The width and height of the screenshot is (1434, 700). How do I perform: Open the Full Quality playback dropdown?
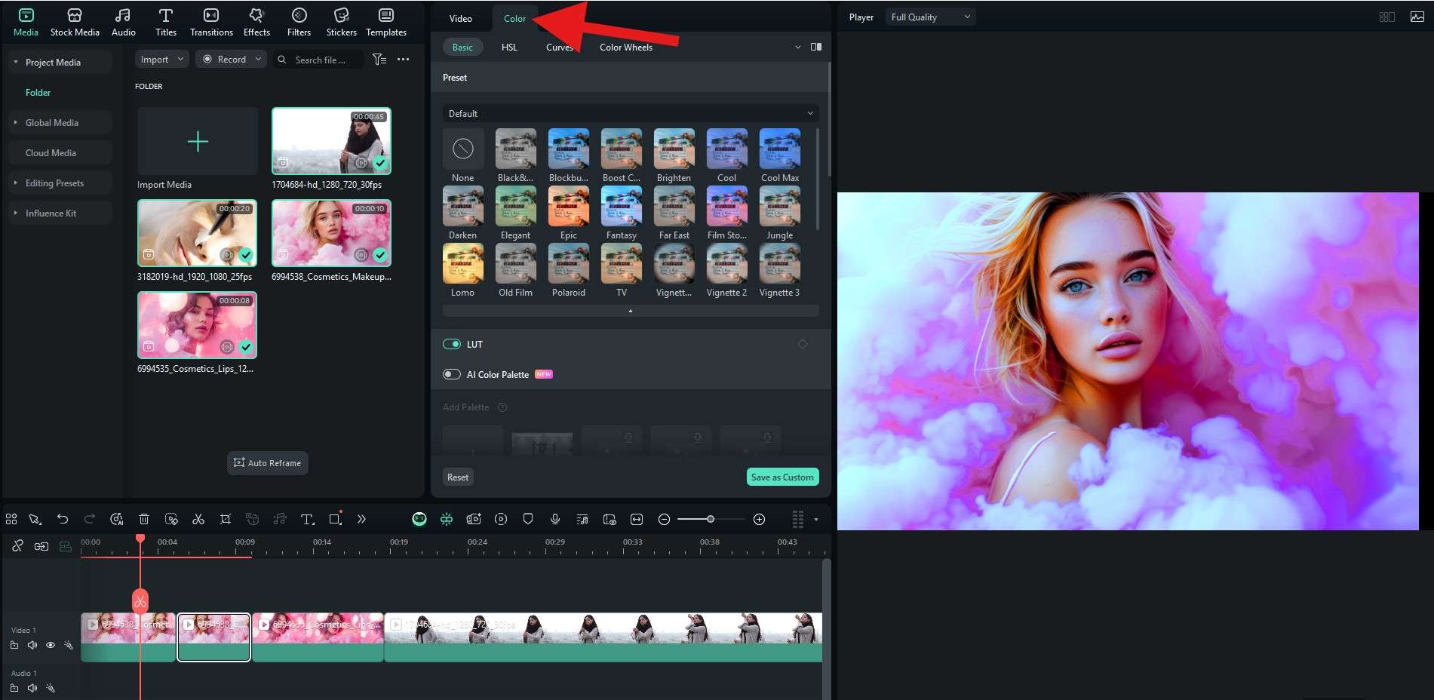(x=931, y=17)
